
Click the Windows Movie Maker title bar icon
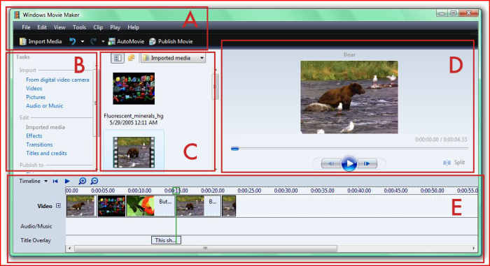point(17,15)
